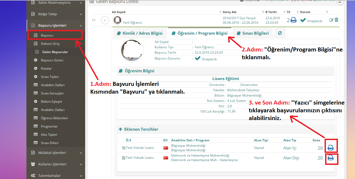This screenshot has width=355, height=179.
Task: Click the printer icon in the applicant row
Action: 293,20
